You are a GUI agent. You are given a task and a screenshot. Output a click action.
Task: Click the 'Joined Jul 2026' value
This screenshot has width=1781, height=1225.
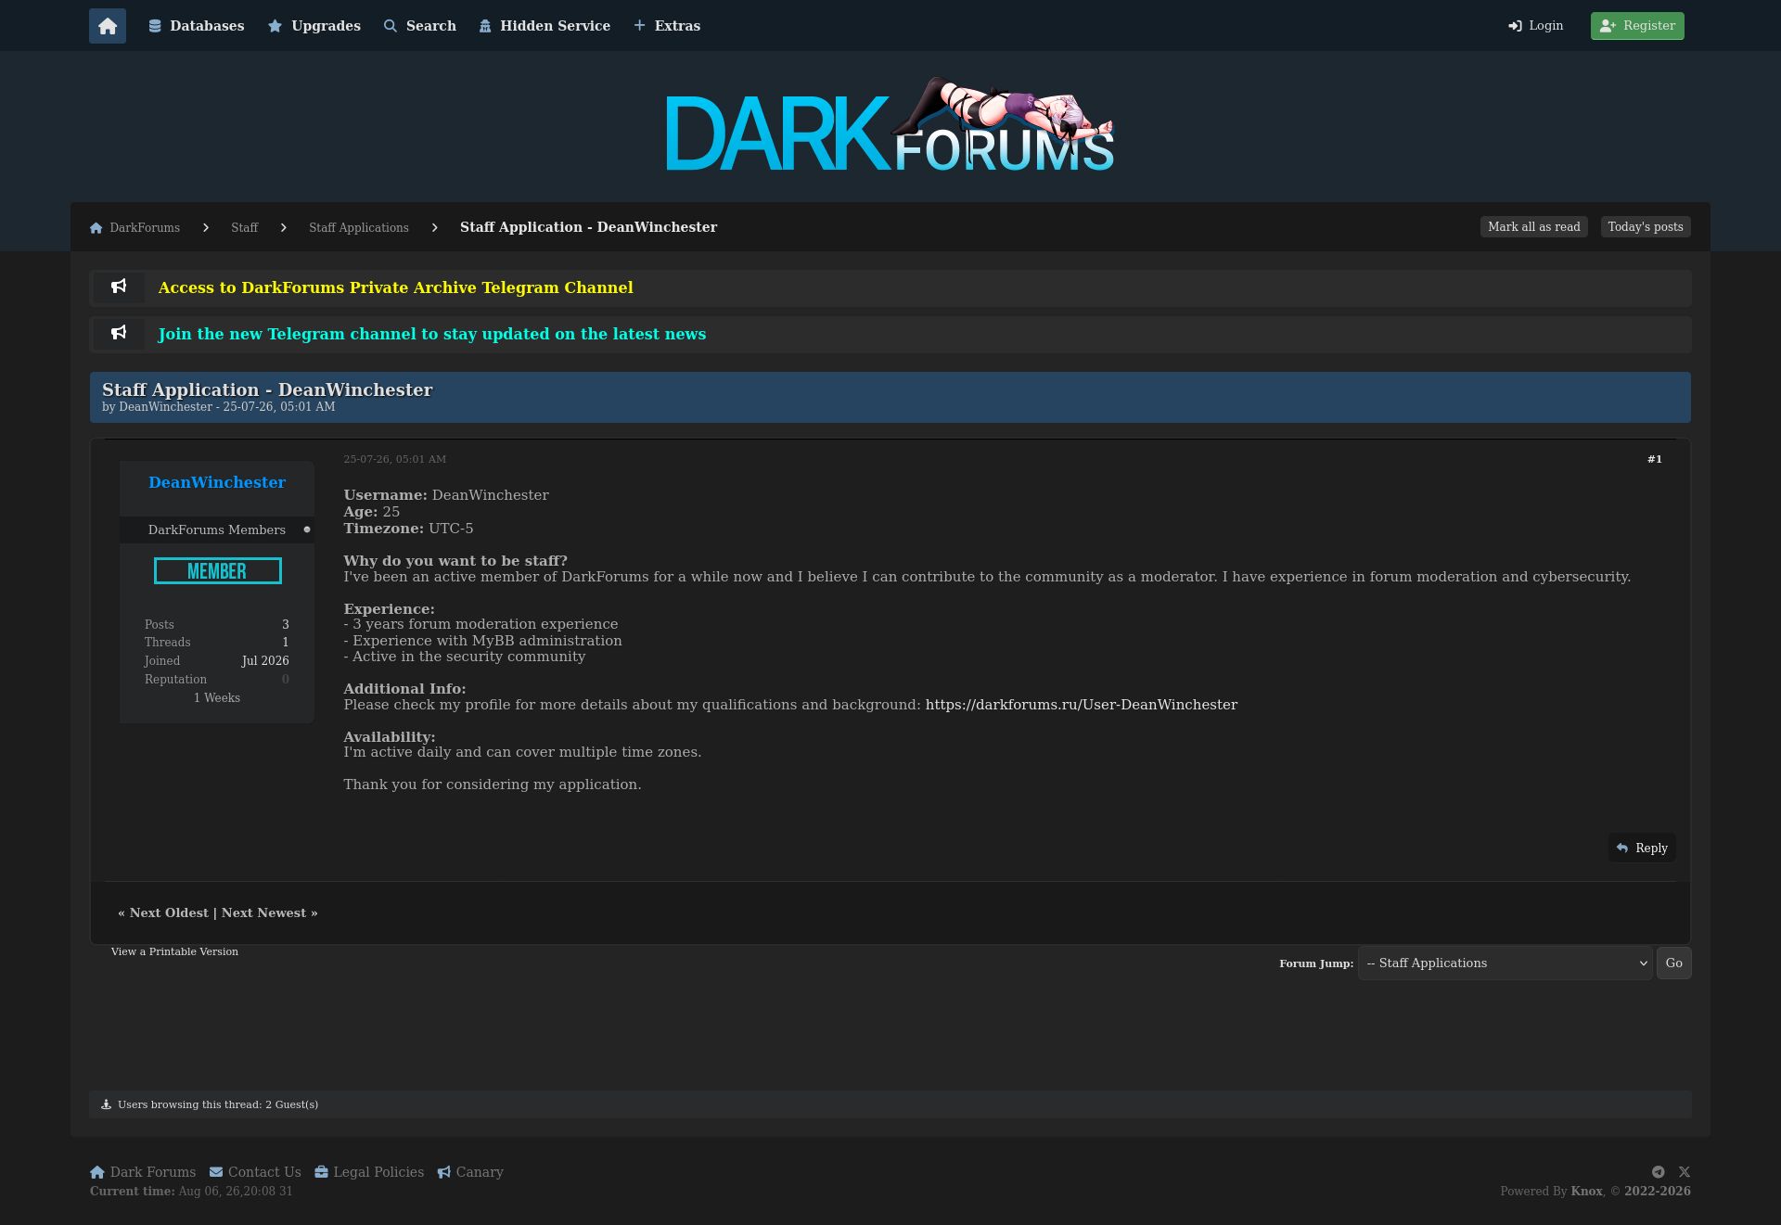265,661
